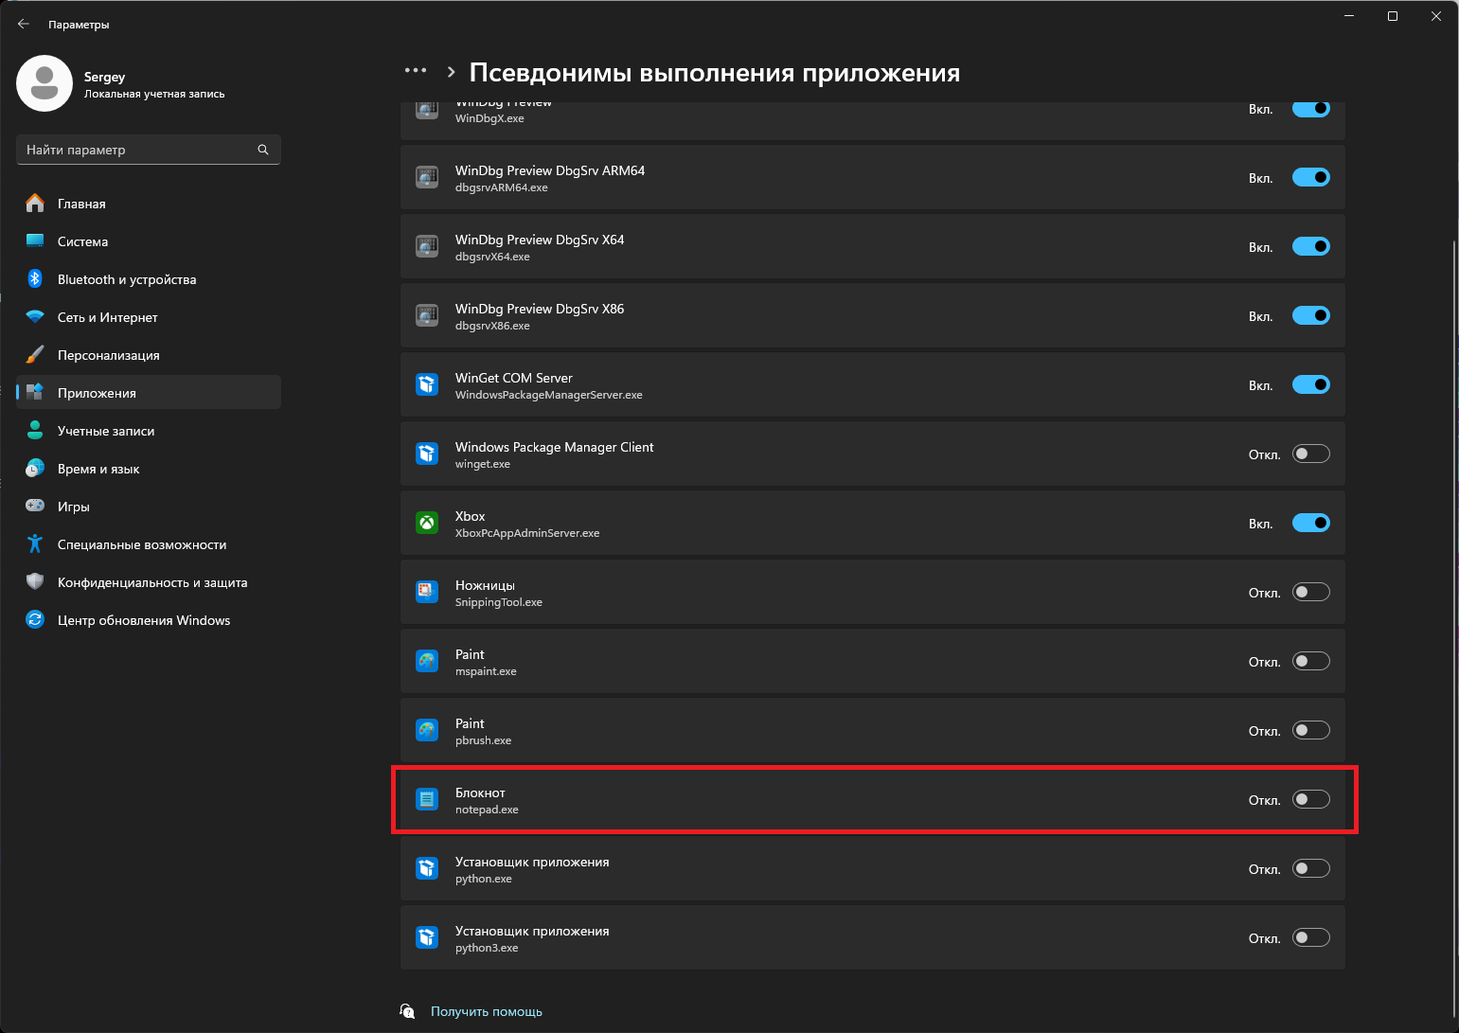Click the Xbox app icon

[427, 523]
